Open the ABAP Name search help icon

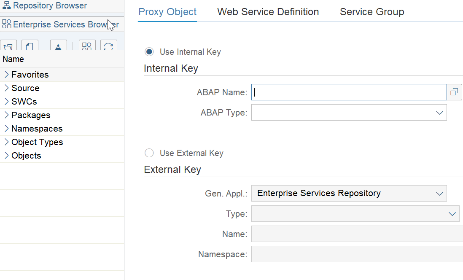(455, 92)
